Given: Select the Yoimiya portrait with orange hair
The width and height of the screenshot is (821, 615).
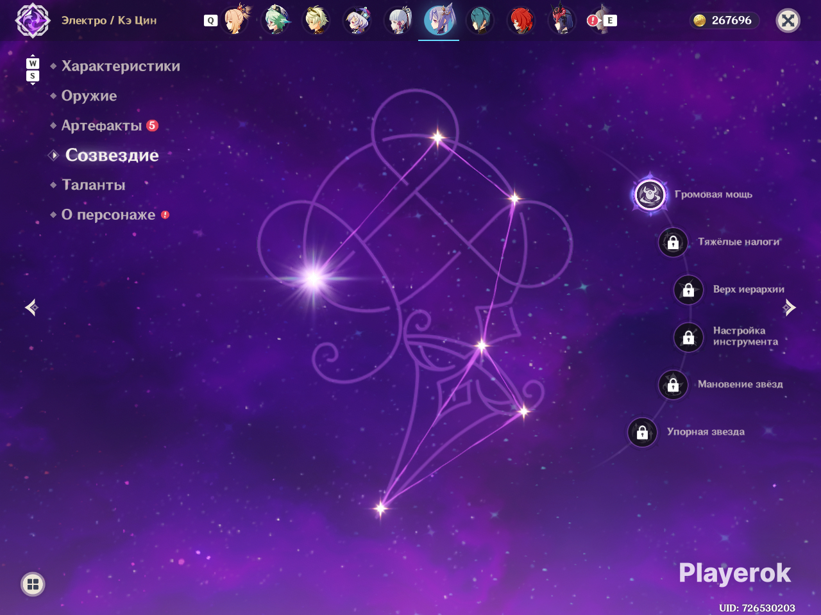Looking at the screenshot, I should [235, 20].
